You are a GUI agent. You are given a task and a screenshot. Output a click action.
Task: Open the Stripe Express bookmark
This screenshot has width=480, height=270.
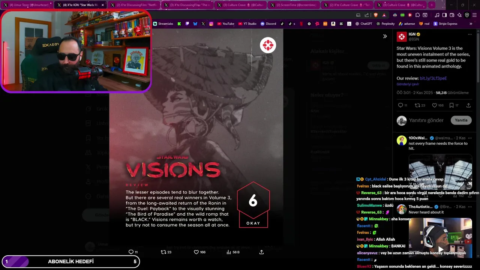445,24
